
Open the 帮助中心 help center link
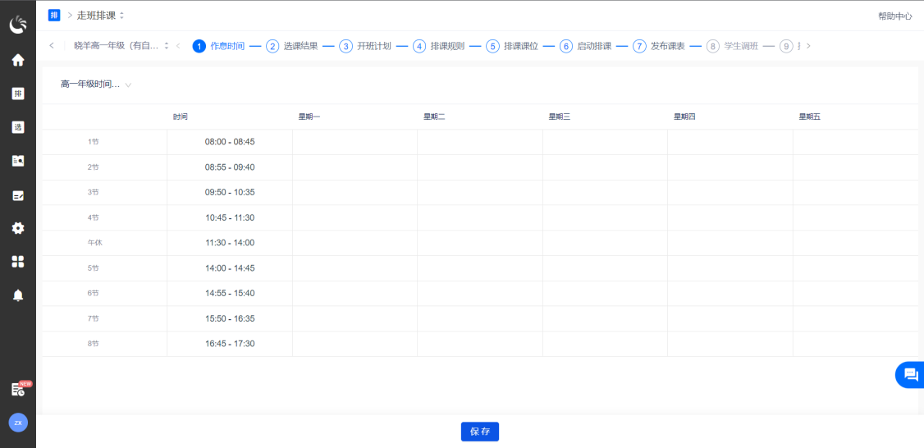894,16
